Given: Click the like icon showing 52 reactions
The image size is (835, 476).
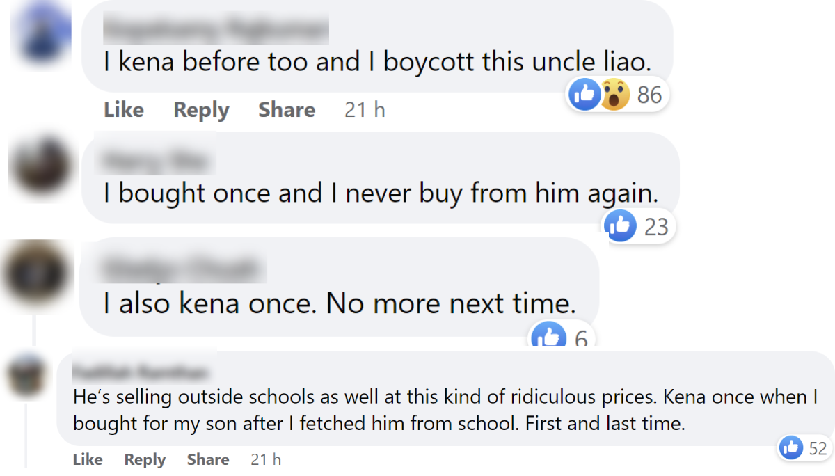Looking at the screenshot, I should pos(792,448).
